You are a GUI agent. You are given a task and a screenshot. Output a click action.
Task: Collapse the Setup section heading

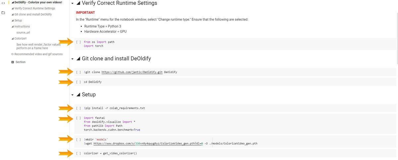click(73, 95)
